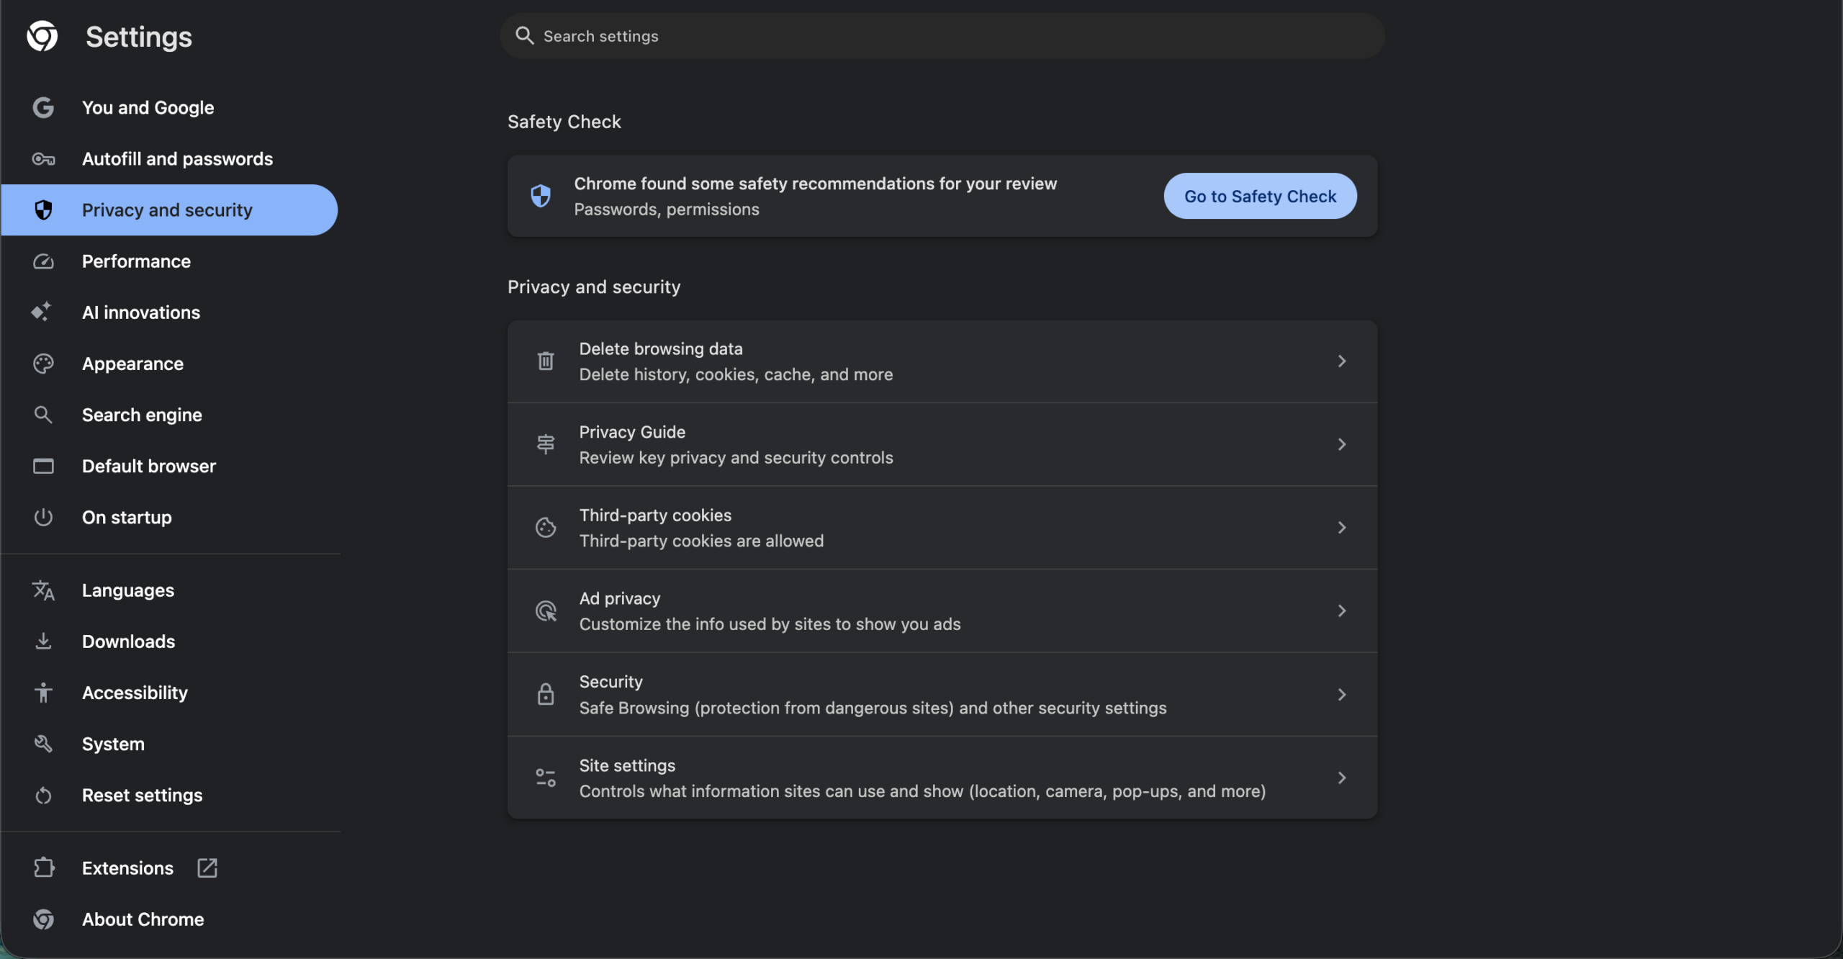Click the download arrow icon in sidebar
Screen dimensions: 1843x959
tap(43, 641)
